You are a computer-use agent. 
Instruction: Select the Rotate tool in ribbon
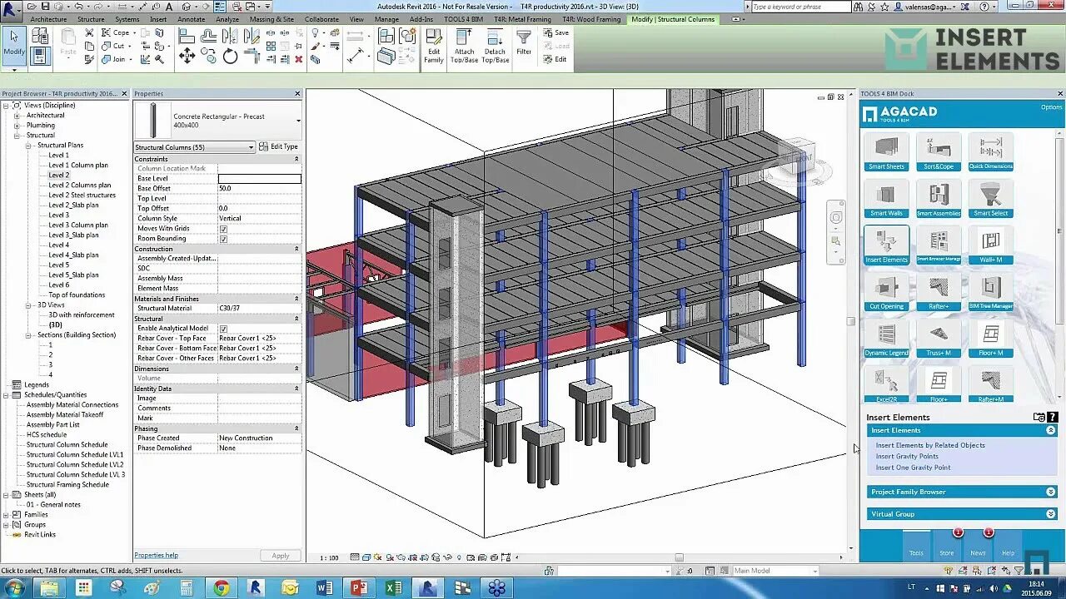(x=230, y=56)
